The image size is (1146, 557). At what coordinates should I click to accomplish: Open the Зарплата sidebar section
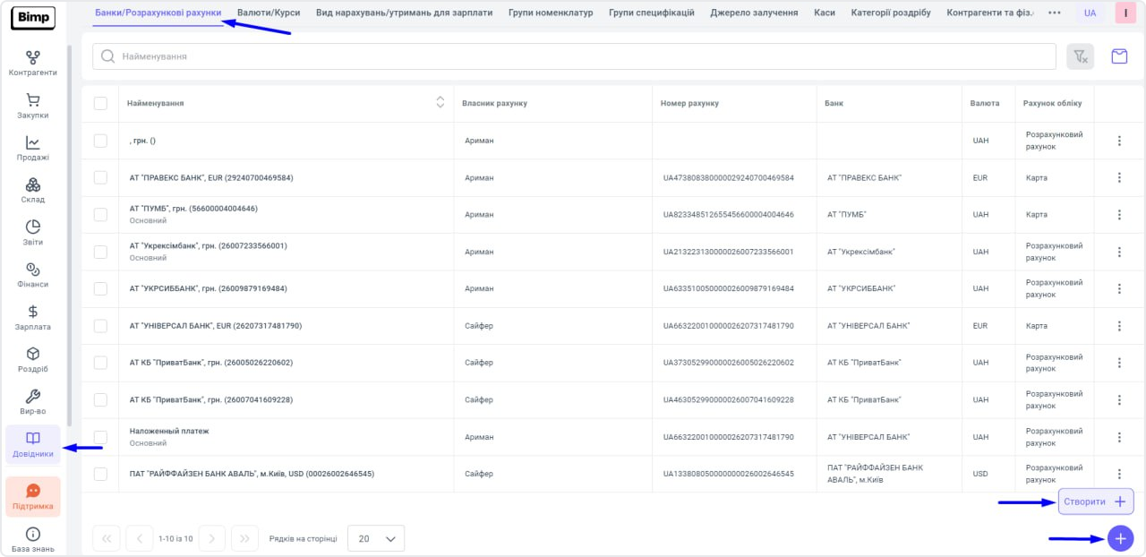(33, 318)
